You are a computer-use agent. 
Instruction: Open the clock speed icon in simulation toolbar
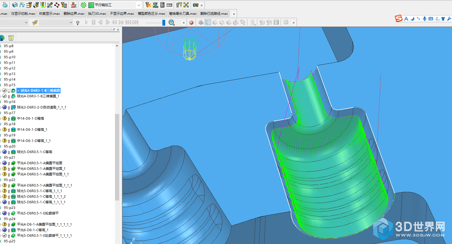[171, 22]
